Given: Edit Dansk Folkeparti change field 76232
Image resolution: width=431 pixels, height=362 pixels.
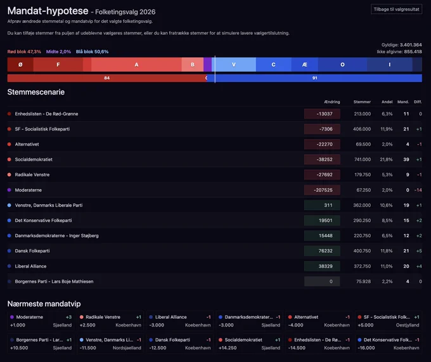Looking at the screenshot, I should (322, 250).
